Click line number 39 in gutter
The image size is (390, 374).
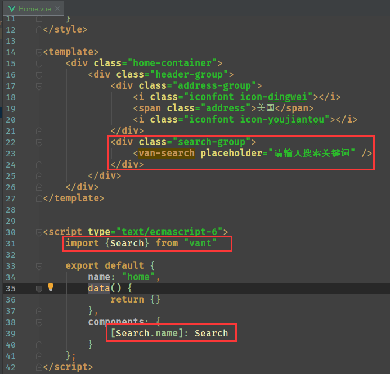[x=11, y=334]
